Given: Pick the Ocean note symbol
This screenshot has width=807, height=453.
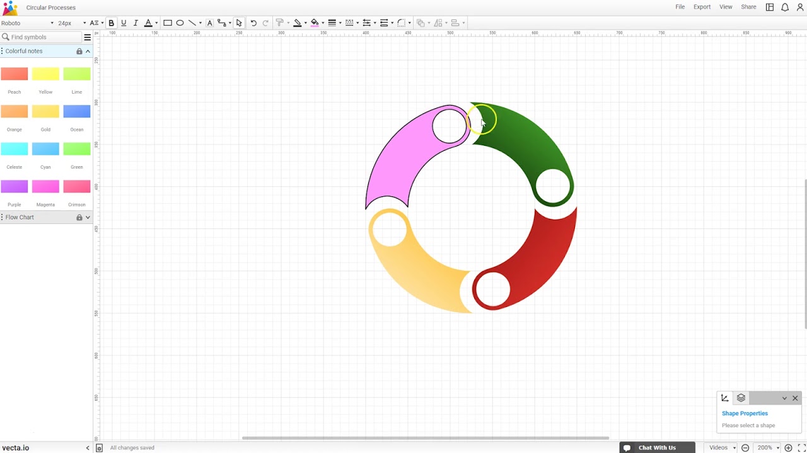Looking at the screenshot, I should pos(77,112).
